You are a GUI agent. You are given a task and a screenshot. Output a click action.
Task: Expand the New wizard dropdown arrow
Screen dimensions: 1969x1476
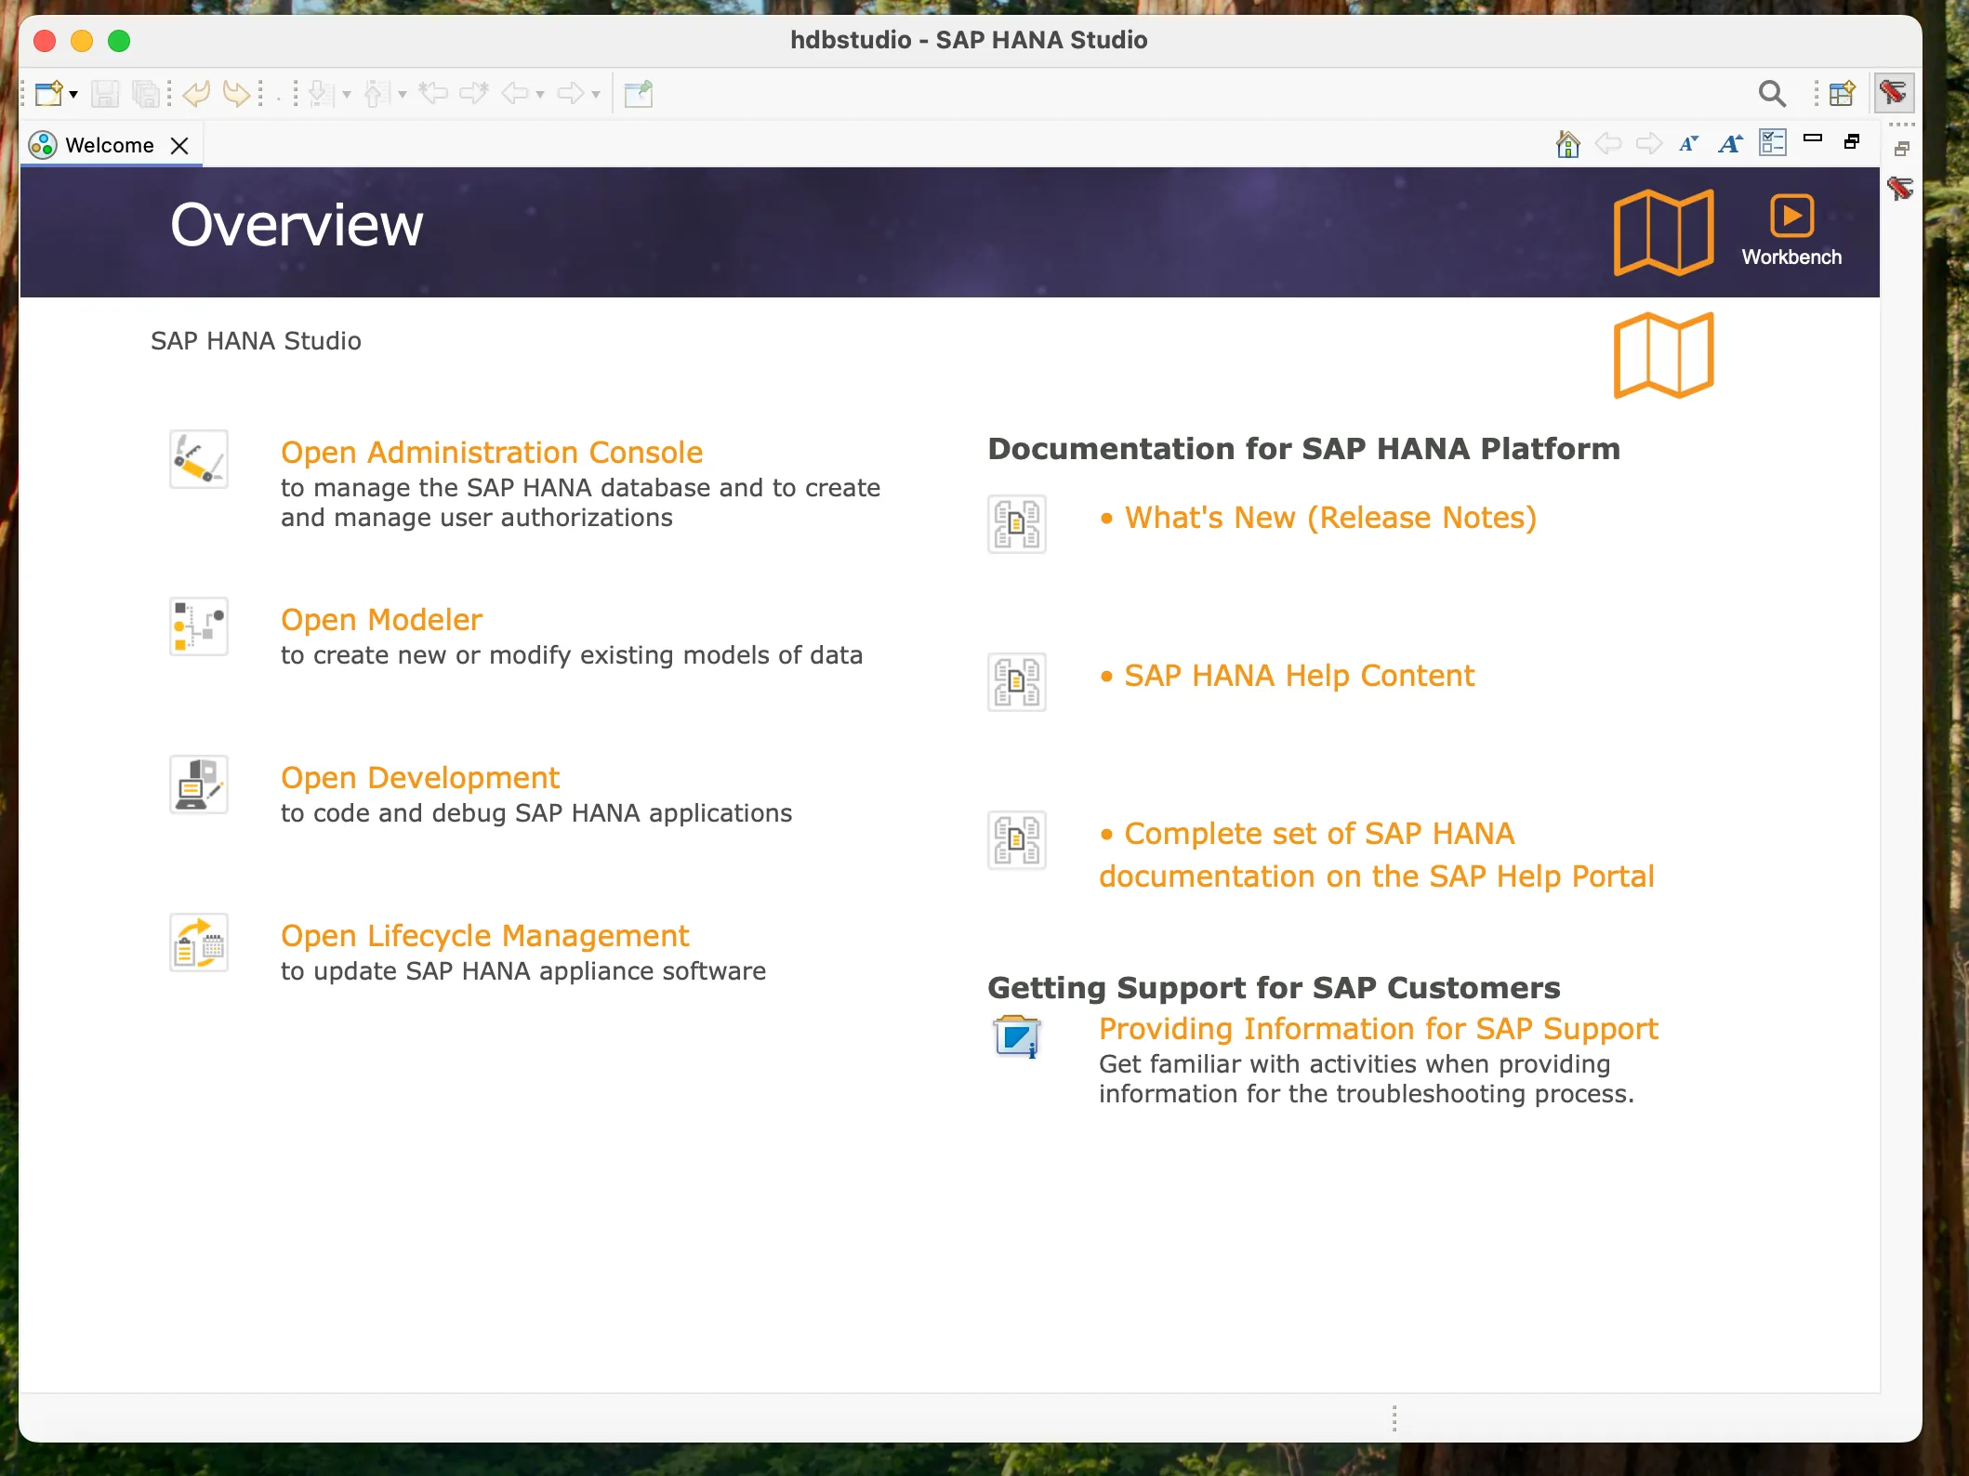tap(73, 94)
